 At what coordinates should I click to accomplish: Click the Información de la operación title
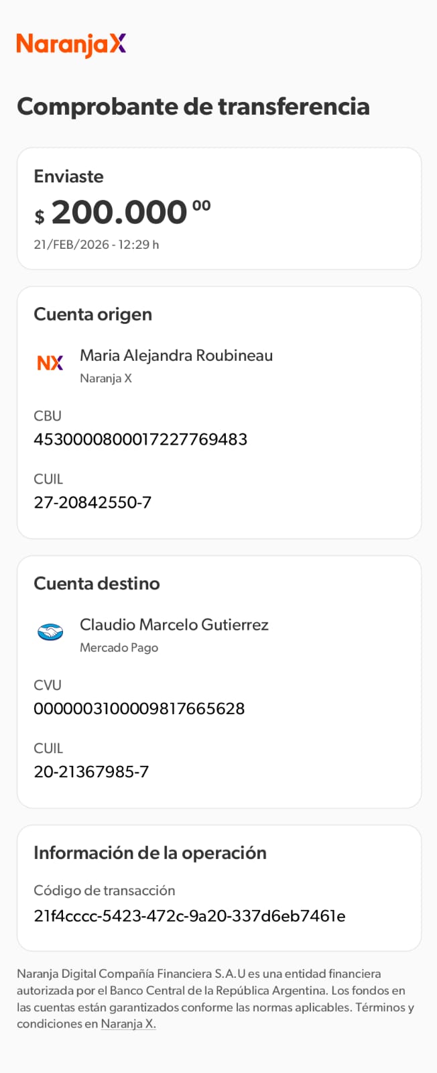pyautogui.click(x=150, y=852)
